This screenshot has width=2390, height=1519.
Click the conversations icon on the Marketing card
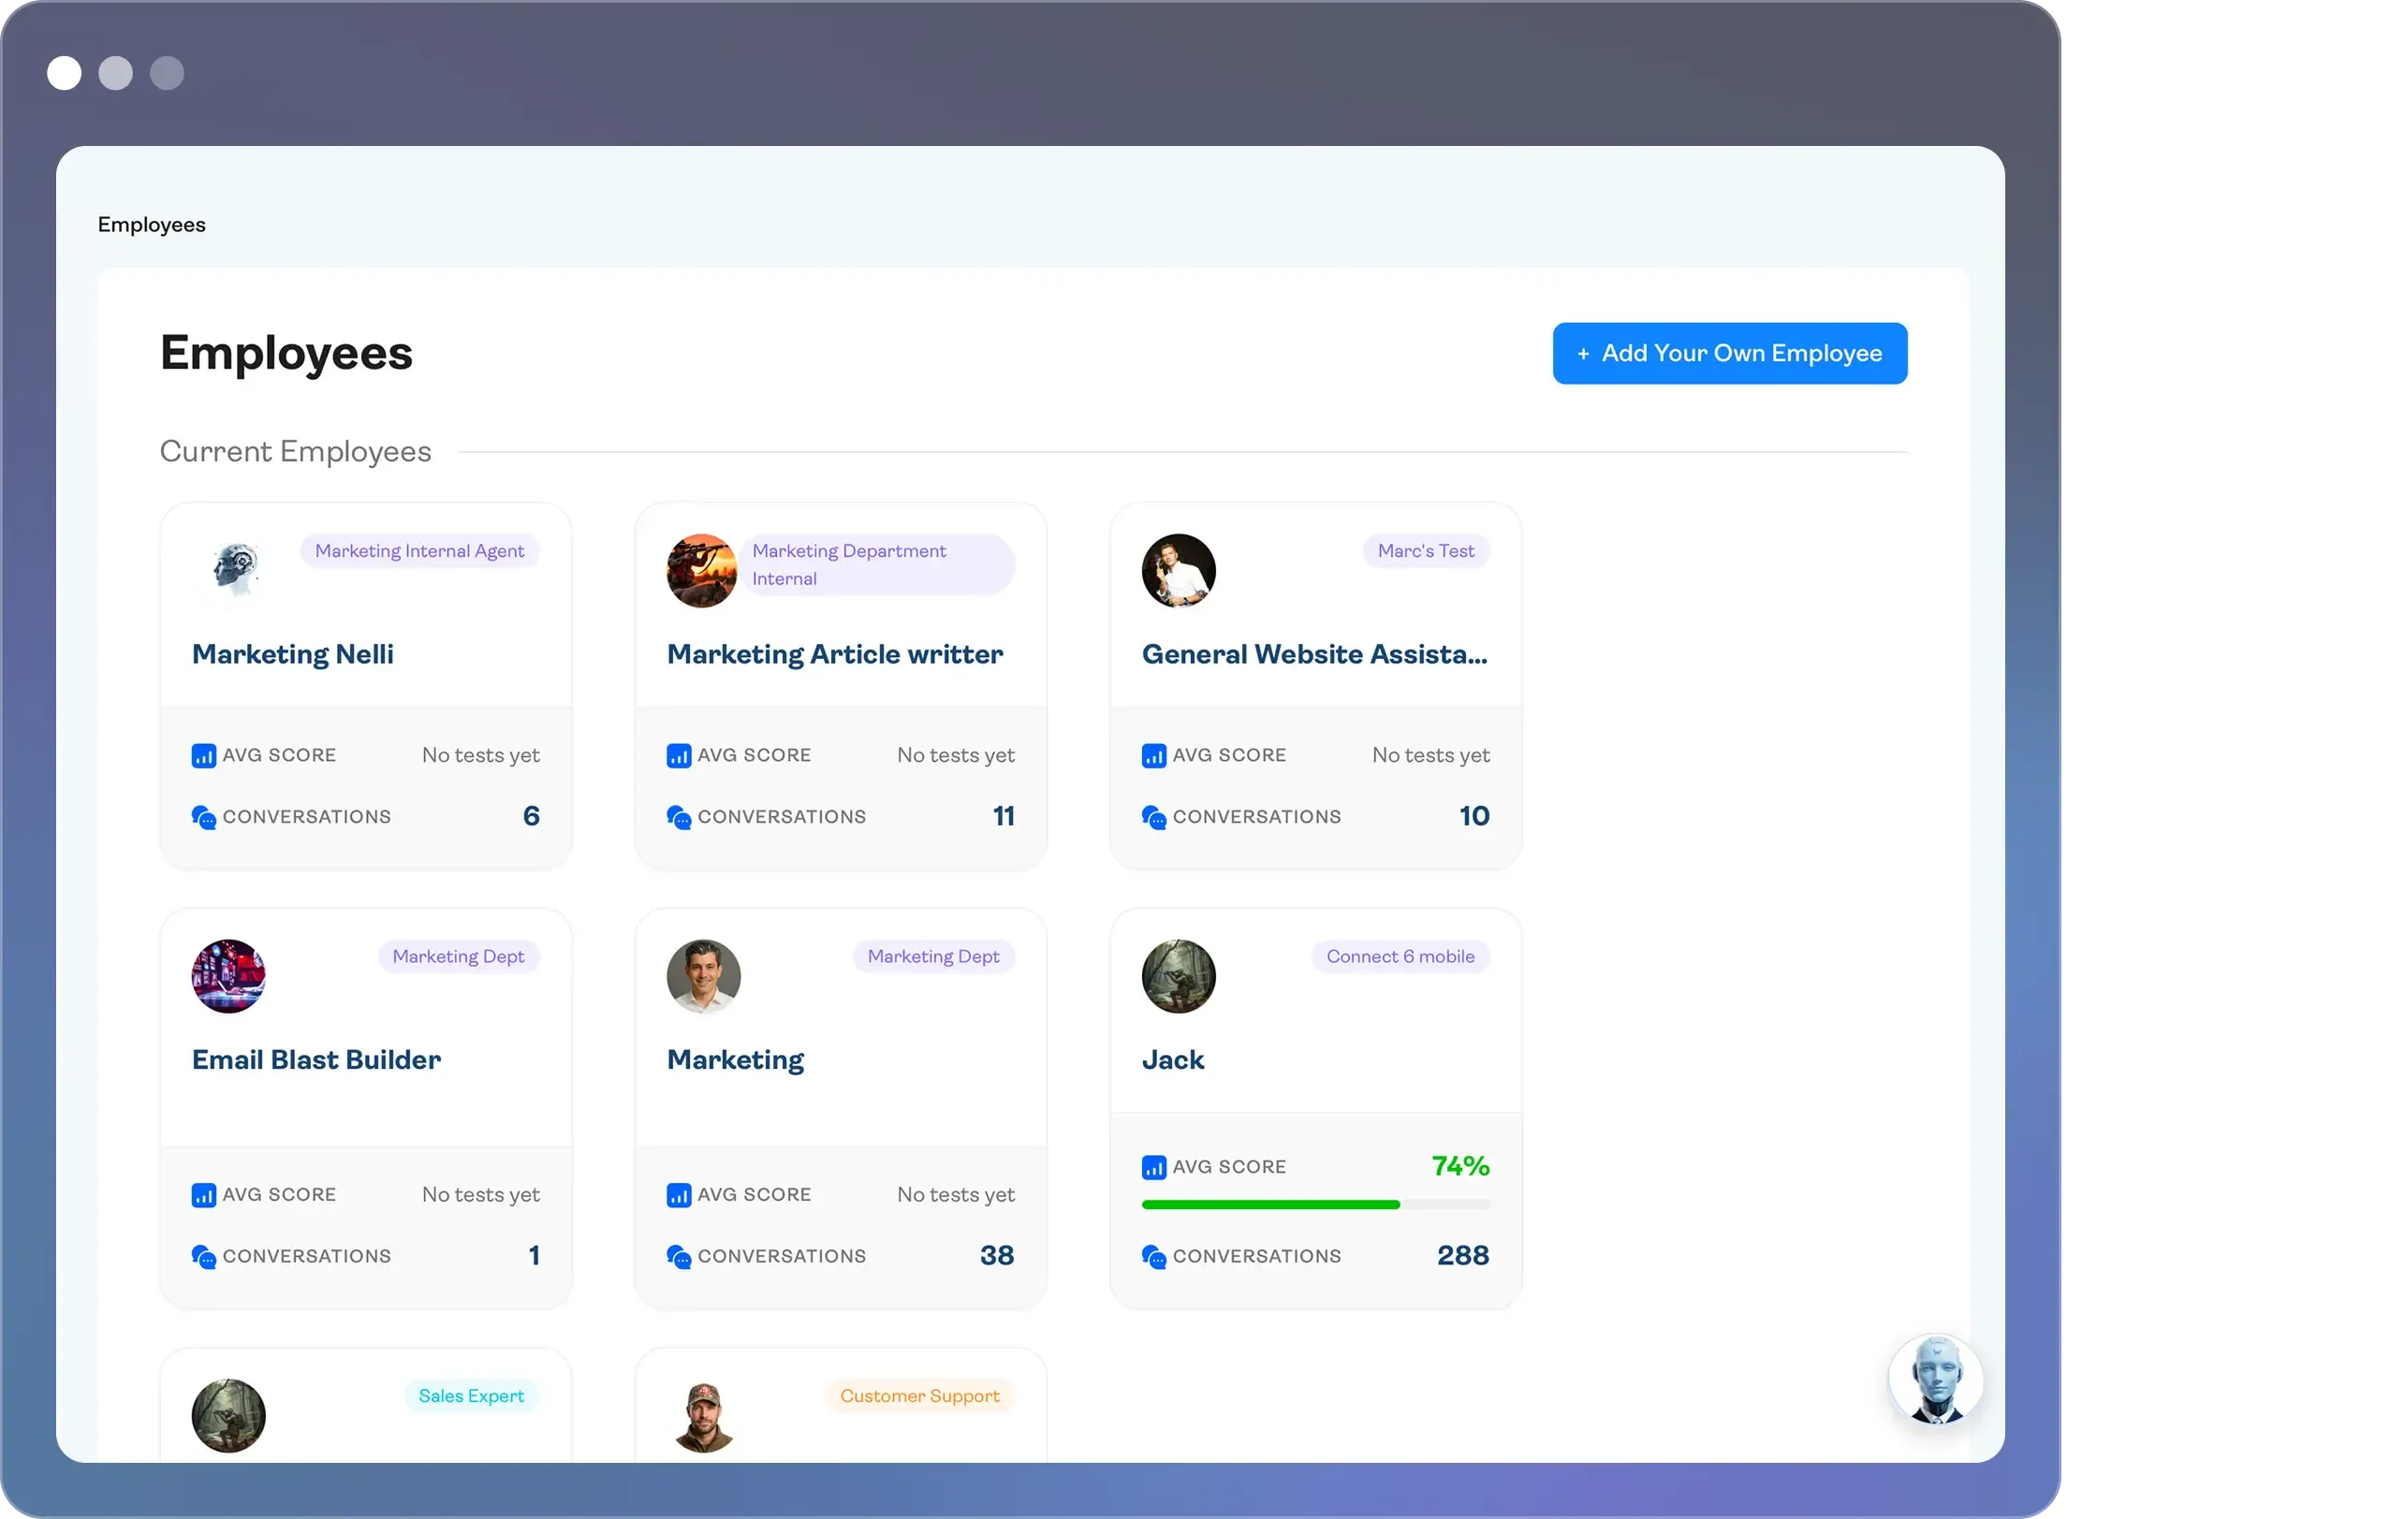tap(679, 1257)
